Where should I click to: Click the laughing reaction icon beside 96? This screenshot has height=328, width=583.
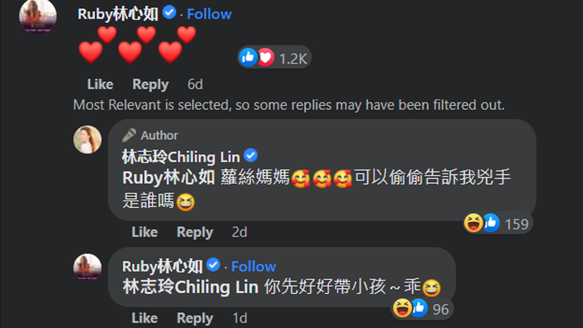402,308
